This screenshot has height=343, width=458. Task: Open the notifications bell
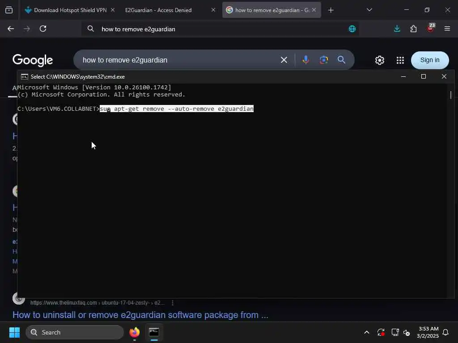pyautogui.click(x=446, y=332)
